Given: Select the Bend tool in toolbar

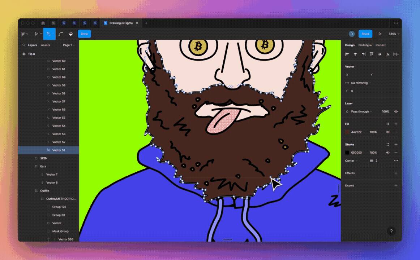Looking at the screenshot, I should tap(60, 34).
